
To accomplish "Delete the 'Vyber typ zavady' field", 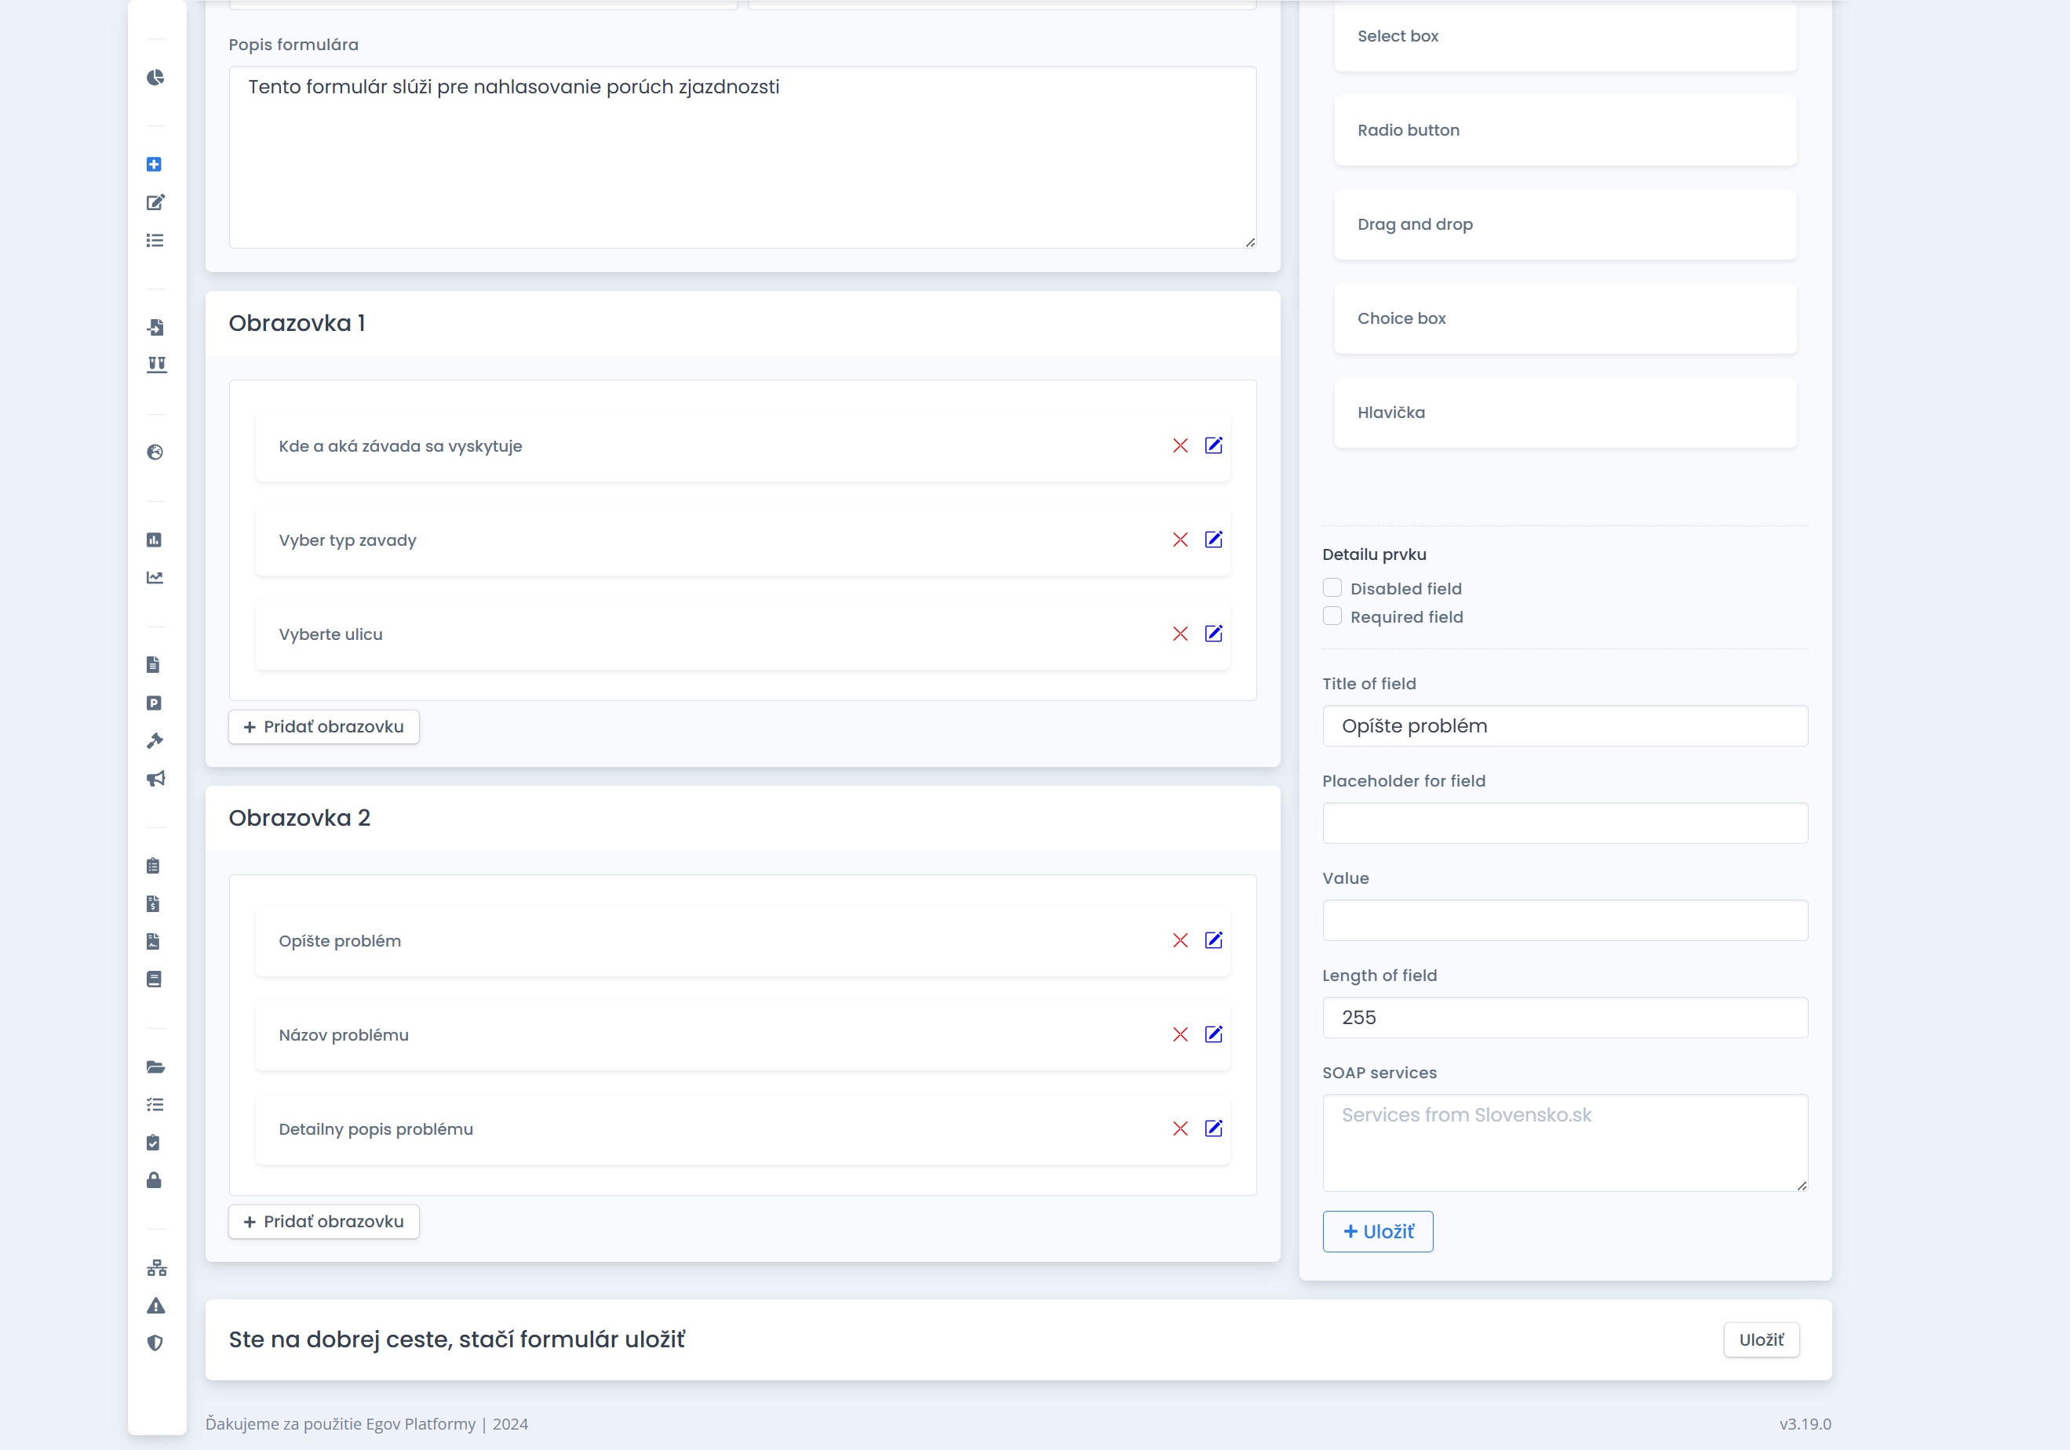I will 1180,540.
